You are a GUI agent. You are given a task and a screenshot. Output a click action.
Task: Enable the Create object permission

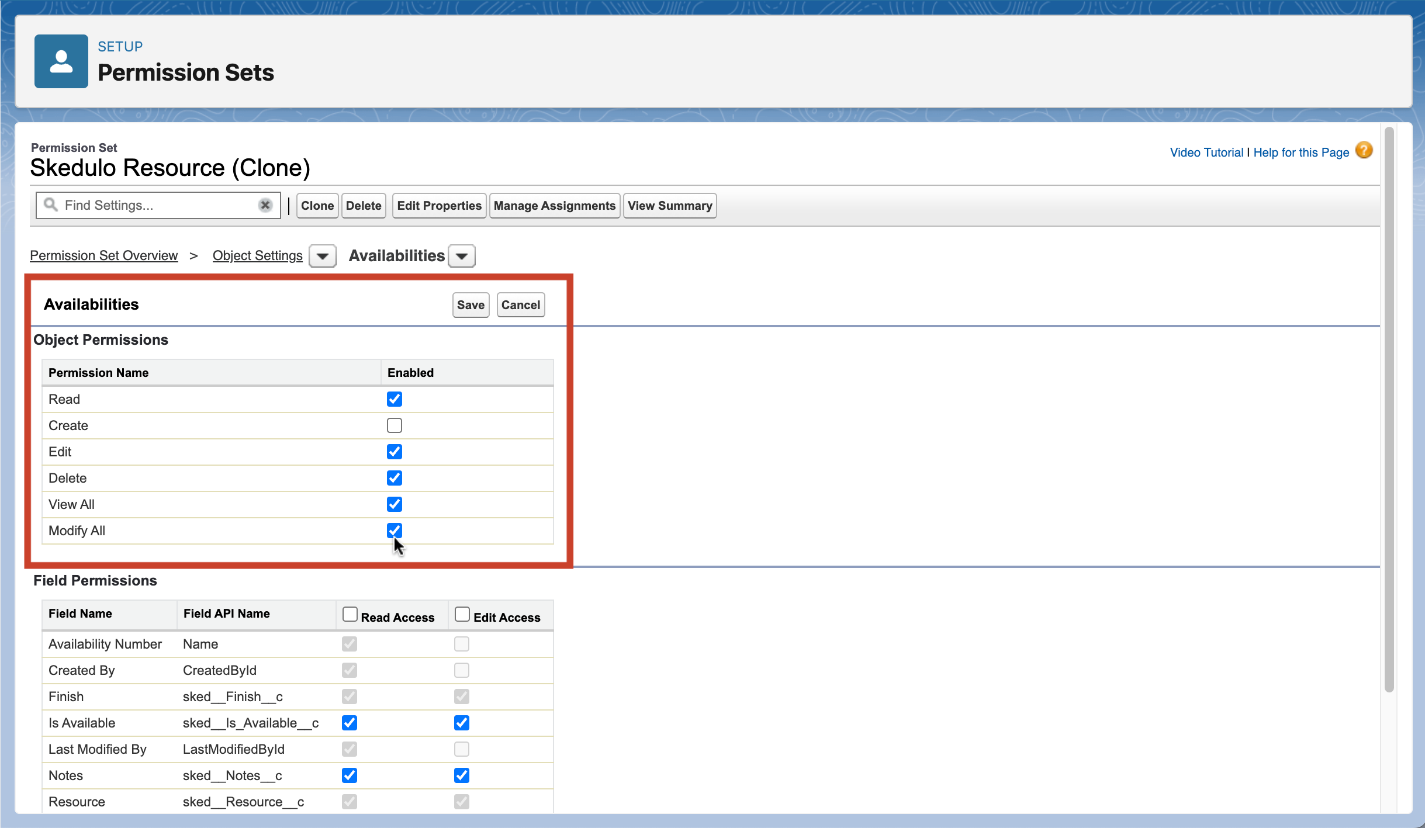394,425
